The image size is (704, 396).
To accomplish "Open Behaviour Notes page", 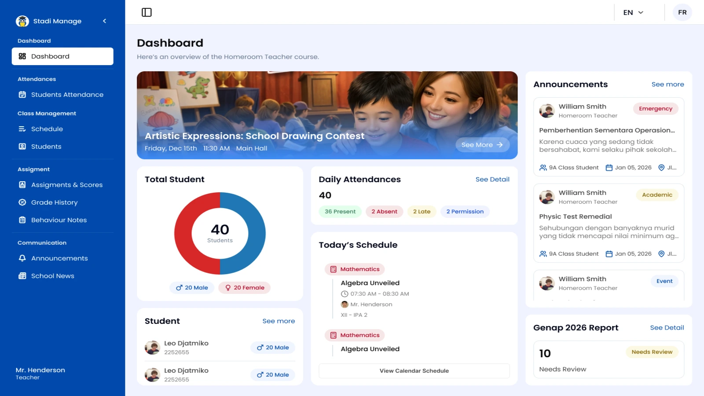I will (62, 220).
